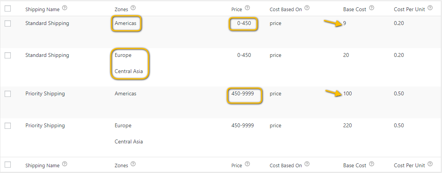Open the Standard Shipping entry for Americas

pyautogui.click(x=47, y=23)
